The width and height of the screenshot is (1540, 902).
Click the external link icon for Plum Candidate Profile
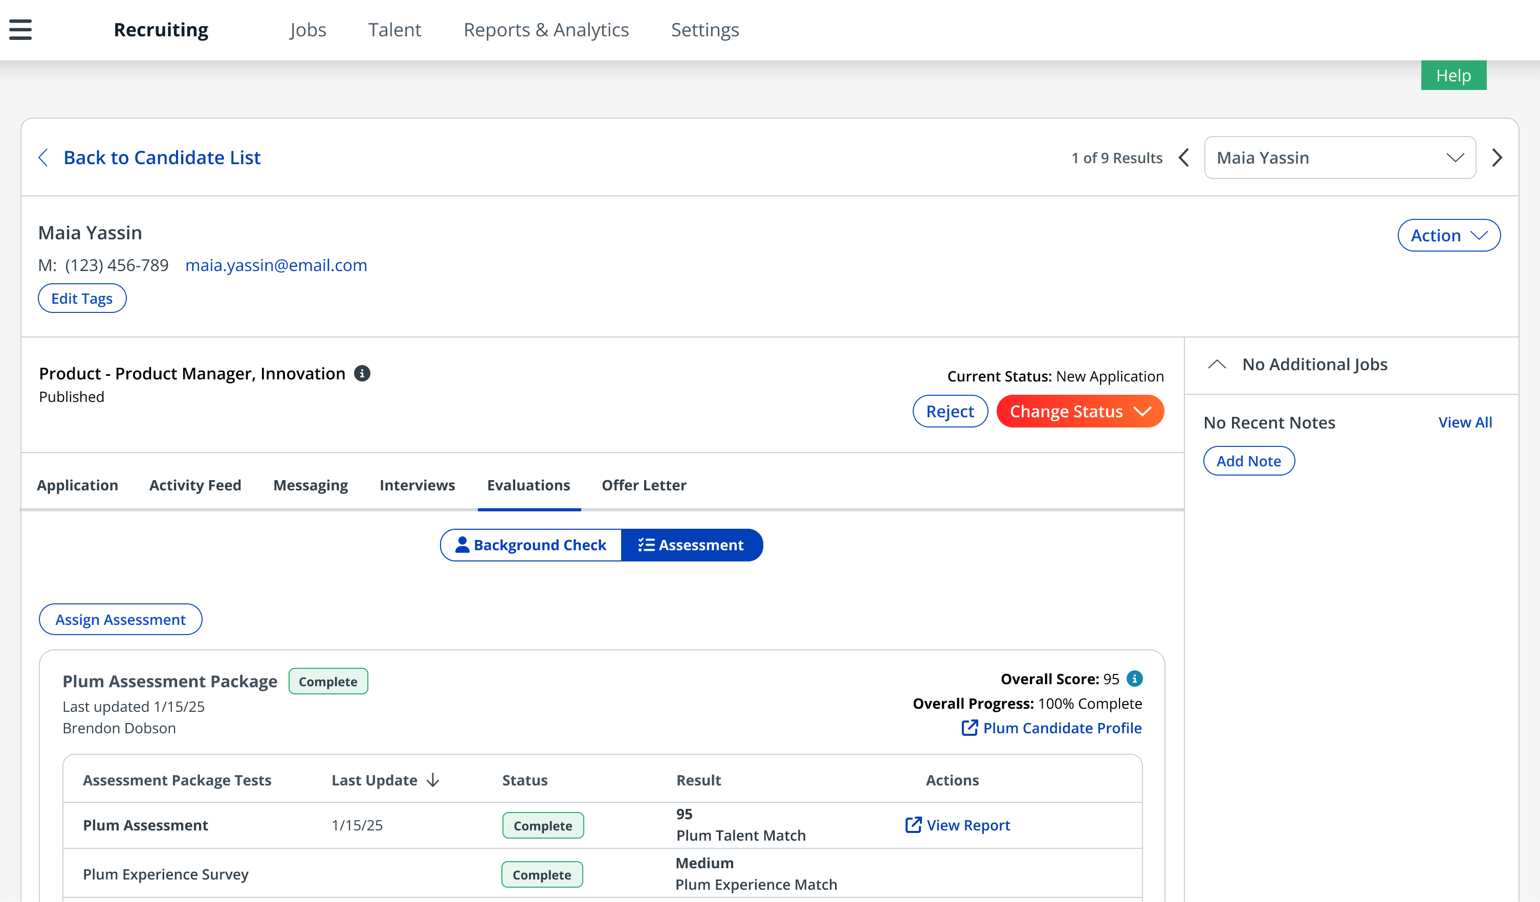pos(969,727)
